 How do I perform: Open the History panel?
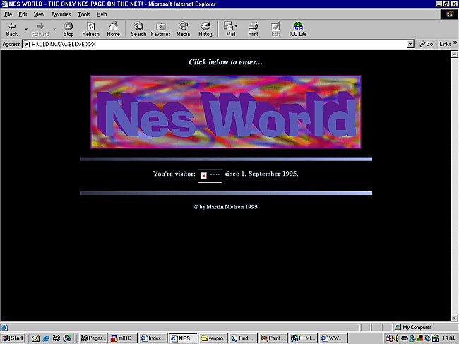click(x=205, y=29)
